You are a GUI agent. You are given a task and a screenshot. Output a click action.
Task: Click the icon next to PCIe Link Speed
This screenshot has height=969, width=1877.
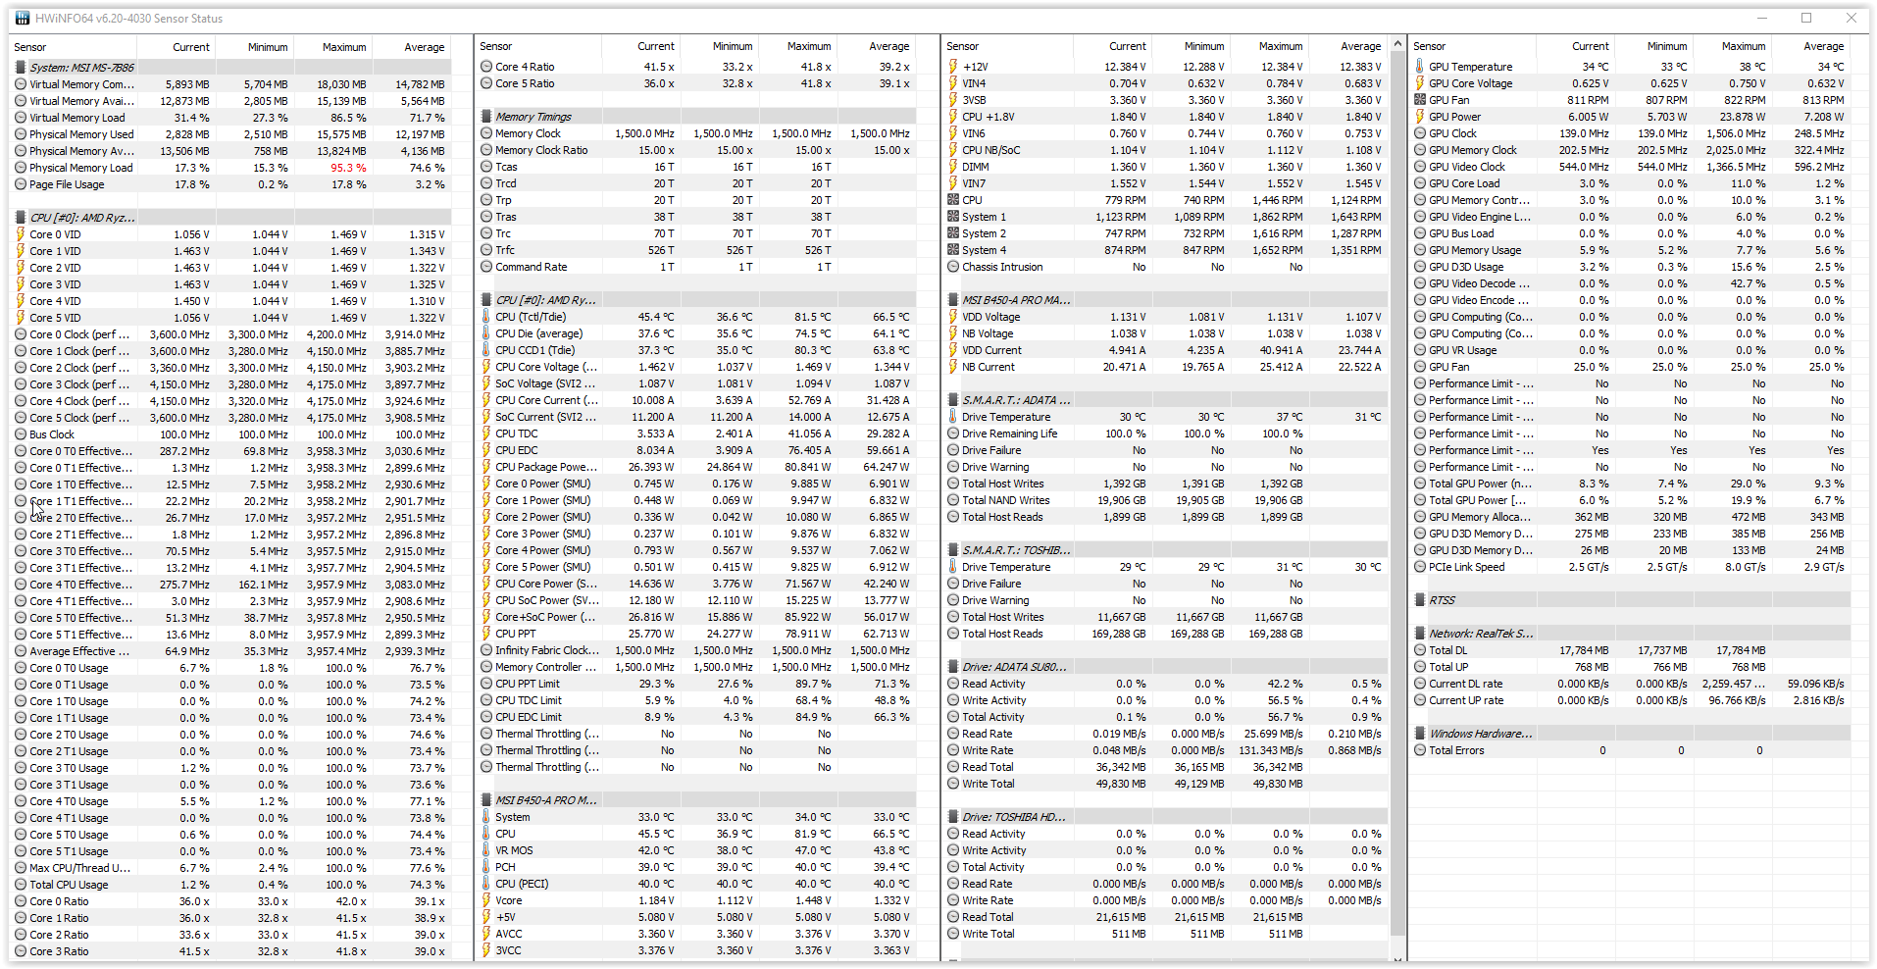point(1420,567)
